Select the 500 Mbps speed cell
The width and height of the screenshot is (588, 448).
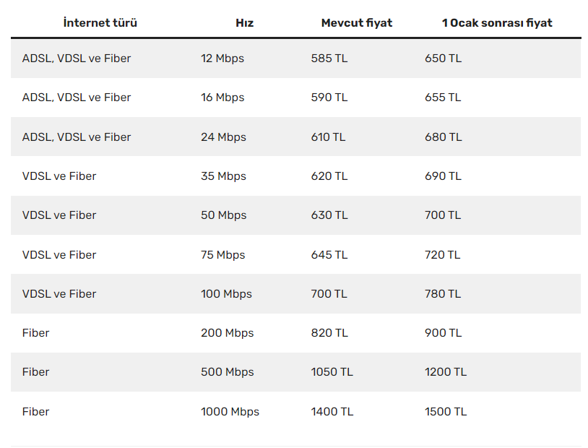[228, 372]
